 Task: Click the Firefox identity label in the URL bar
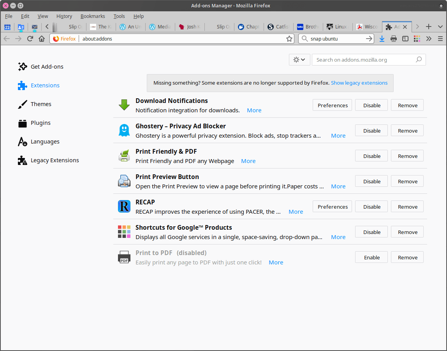(64, 39)
